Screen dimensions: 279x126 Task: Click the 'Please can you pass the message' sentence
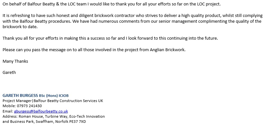tap(94, 50)
